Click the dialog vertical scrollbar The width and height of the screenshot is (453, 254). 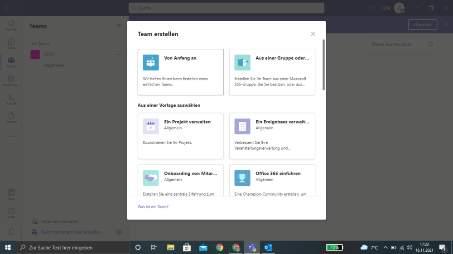point(323,65)
